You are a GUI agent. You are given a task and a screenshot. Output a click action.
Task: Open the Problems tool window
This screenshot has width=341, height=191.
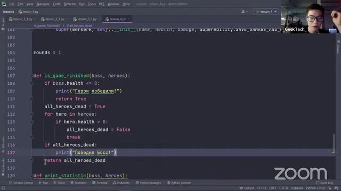click(78, 183)
